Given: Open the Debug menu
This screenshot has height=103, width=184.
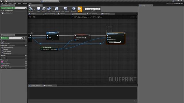Looking at the screenshot, I should (19, 3).
